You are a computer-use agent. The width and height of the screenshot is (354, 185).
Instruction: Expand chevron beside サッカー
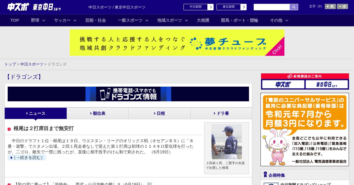click(x=75, y=20)
